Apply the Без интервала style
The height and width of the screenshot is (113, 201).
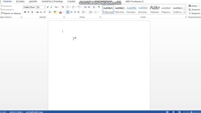point(120,9)
